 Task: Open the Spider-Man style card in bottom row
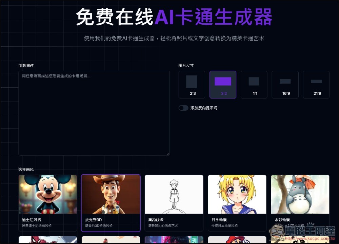[48, 240]
